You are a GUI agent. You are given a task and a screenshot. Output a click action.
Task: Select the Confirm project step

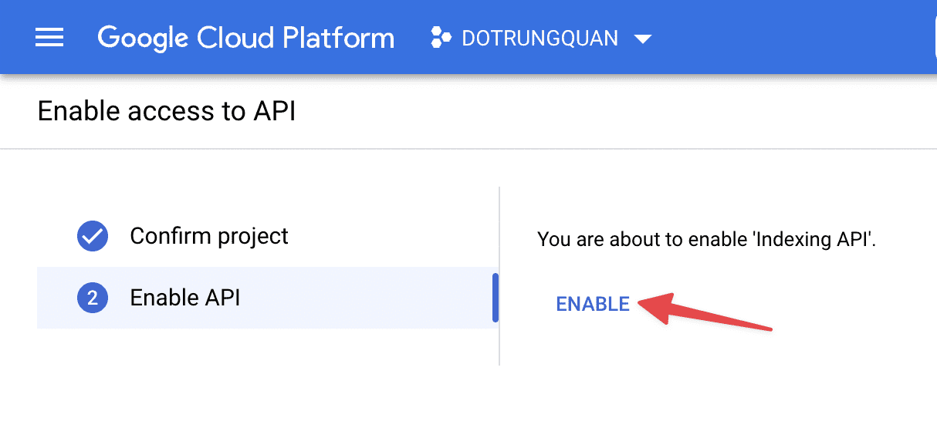pos(208,236)
